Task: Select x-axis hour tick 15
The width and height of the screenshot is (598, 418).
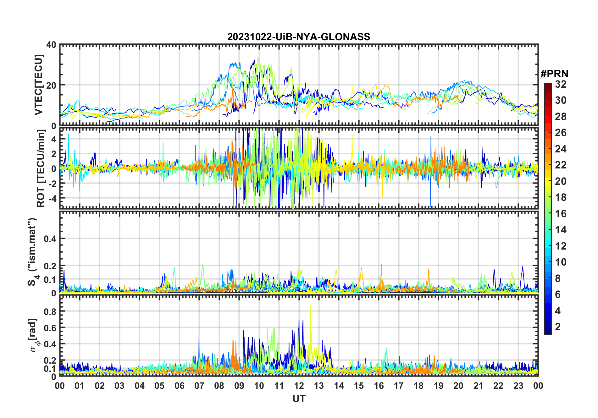Action: 359,386
